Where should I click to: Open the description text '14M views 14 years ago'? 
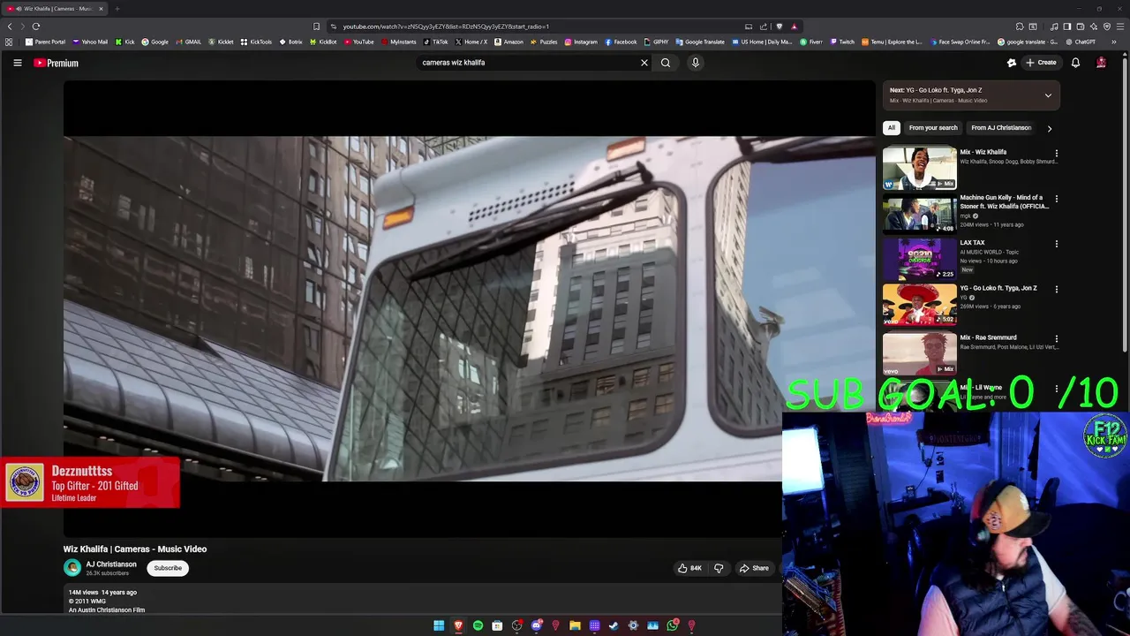coord(102,592)
